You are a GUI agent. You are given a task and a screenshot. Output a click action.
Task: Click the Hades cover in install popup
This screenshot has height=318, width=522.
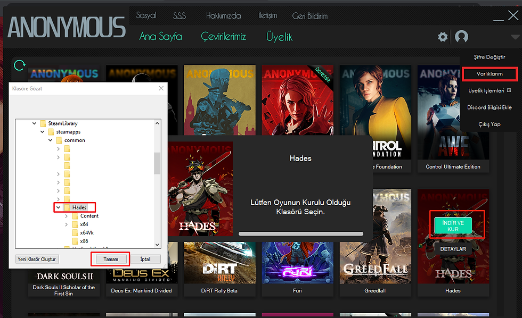click(x=200, y=189)
